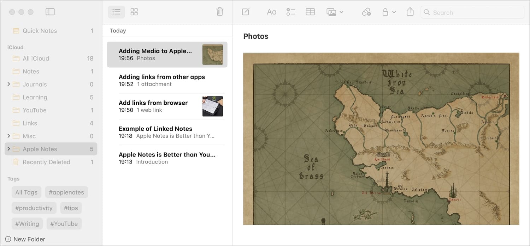Screen dimensions: 530x246
Task: Insert a checklist using toolbar icon
Action: pyautogui.click(x=291, y=12)
